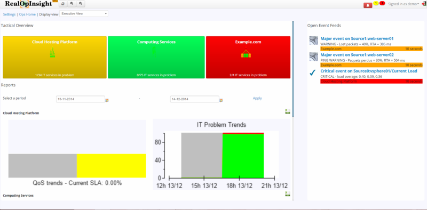Click the red critical count badge
This screenshot has width=427, height=210.
(382, 3)
